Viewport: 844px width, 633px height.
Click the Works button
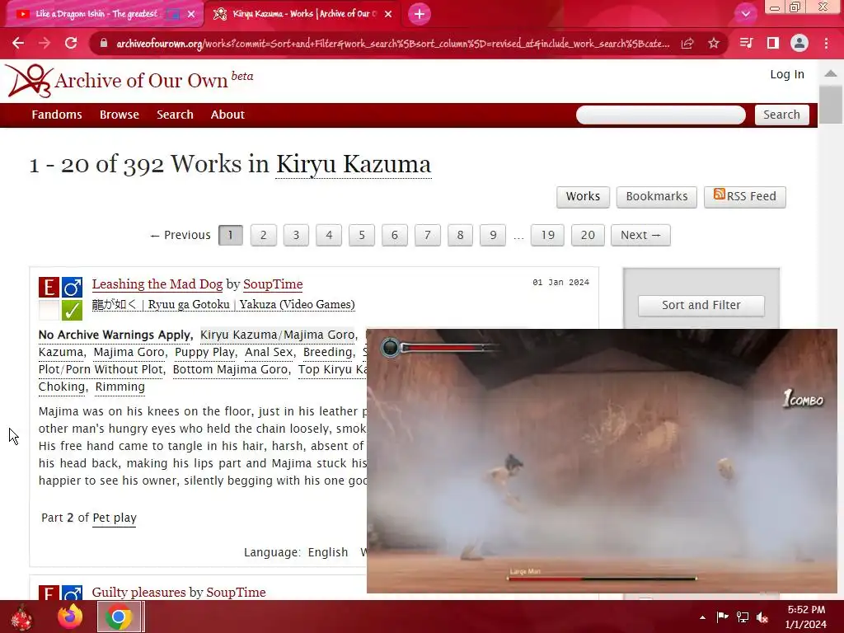click(x=583, y=196)
